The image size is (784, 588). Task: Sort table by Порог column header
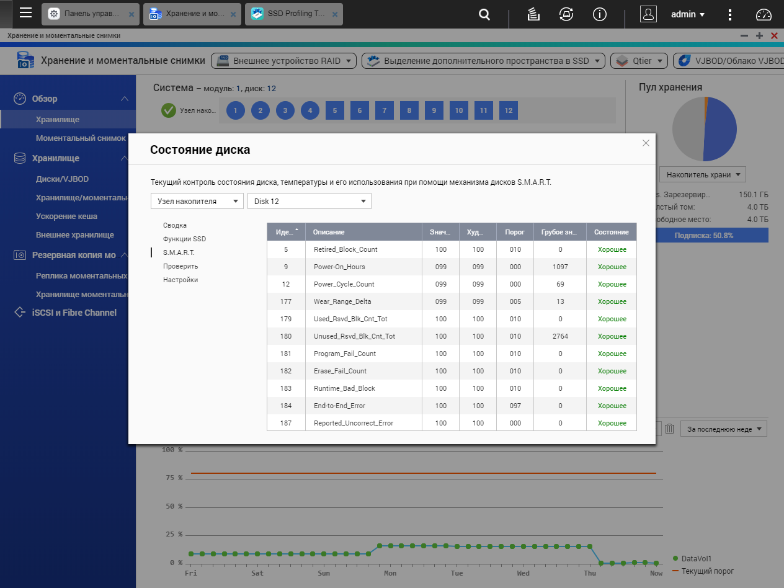coord(515,232)
